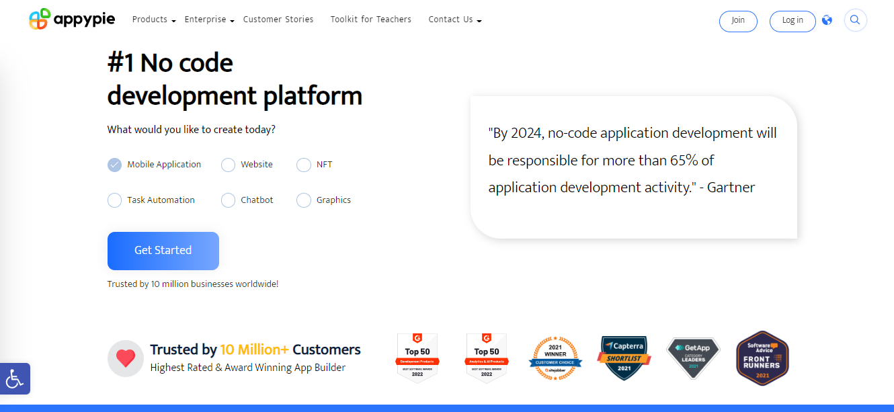Select the Mobile Application option
This screenshot has width=894, height=412.
tap(154, 165)
